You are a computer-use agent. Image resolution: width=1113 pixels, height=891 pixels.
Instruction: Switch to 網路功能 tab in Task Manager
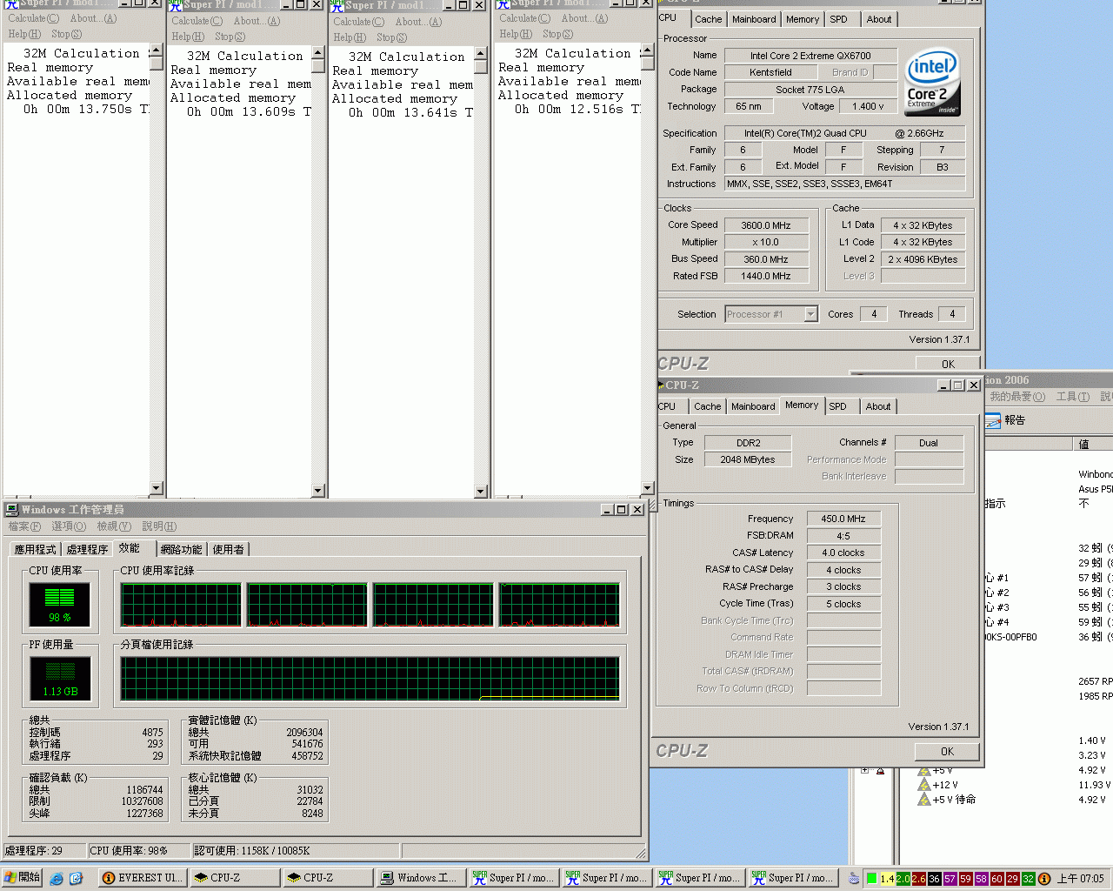pos(182,549)
